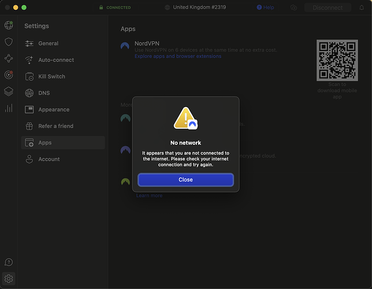Select Kill Switch in Settings menu
Image resolution: width=372 pixels, height=289 pixels.
click(x=63, y=76)
